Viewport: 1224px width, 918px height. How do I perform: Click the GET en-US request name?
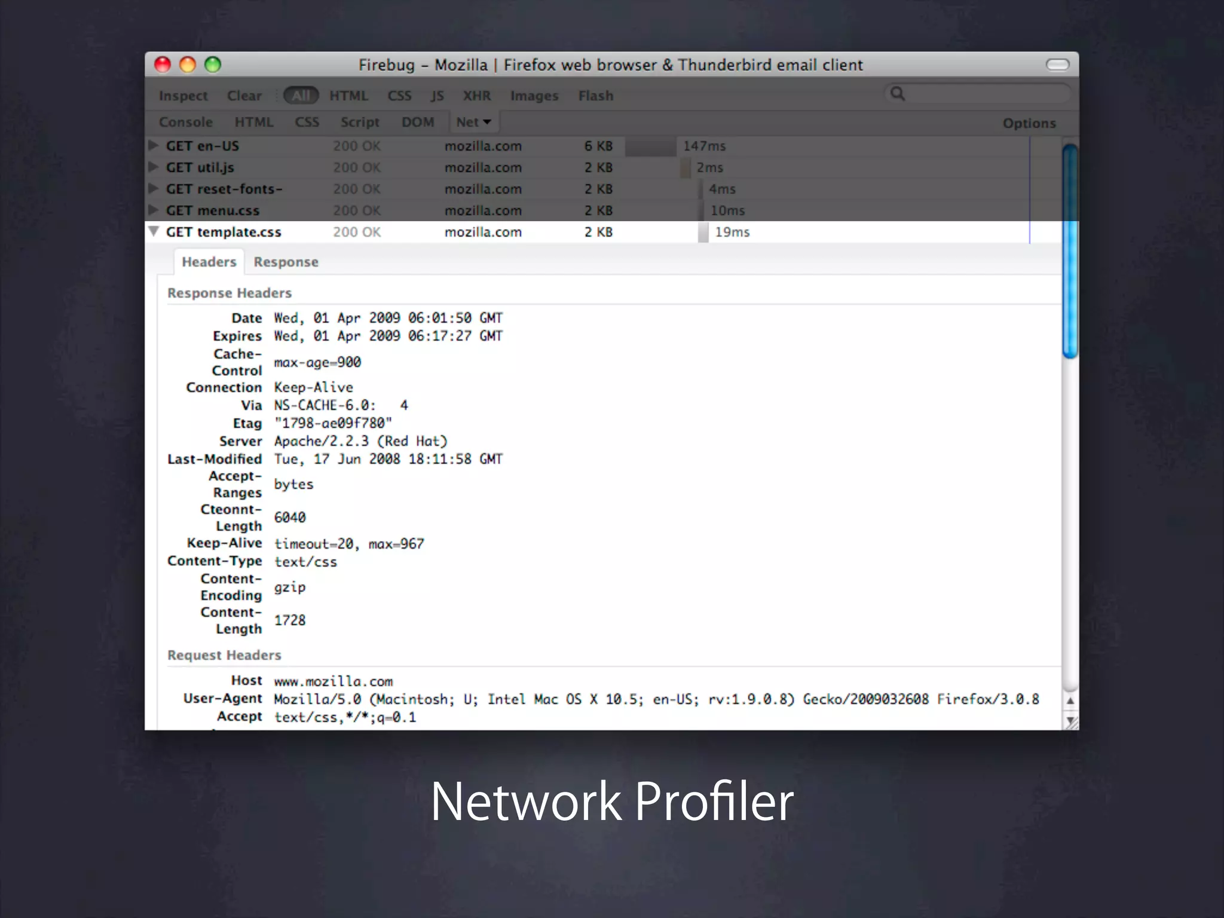[202, 146]
